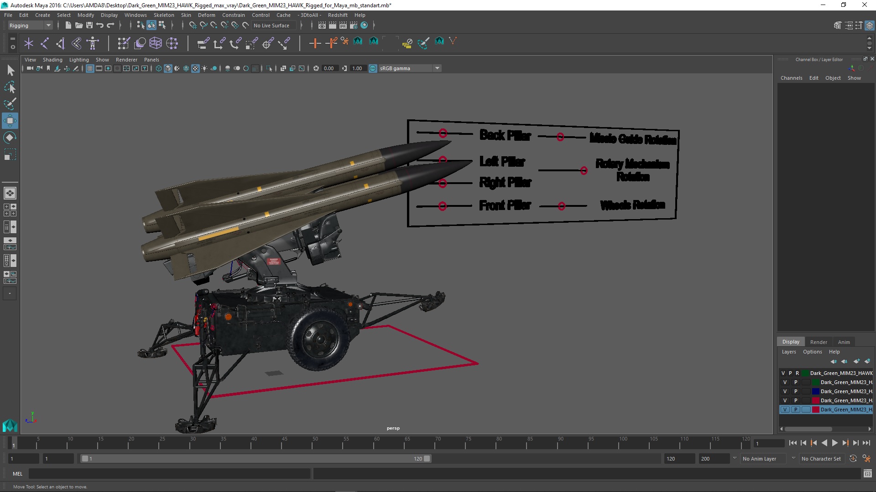Click the Display tab in panel

coord(790,341)
